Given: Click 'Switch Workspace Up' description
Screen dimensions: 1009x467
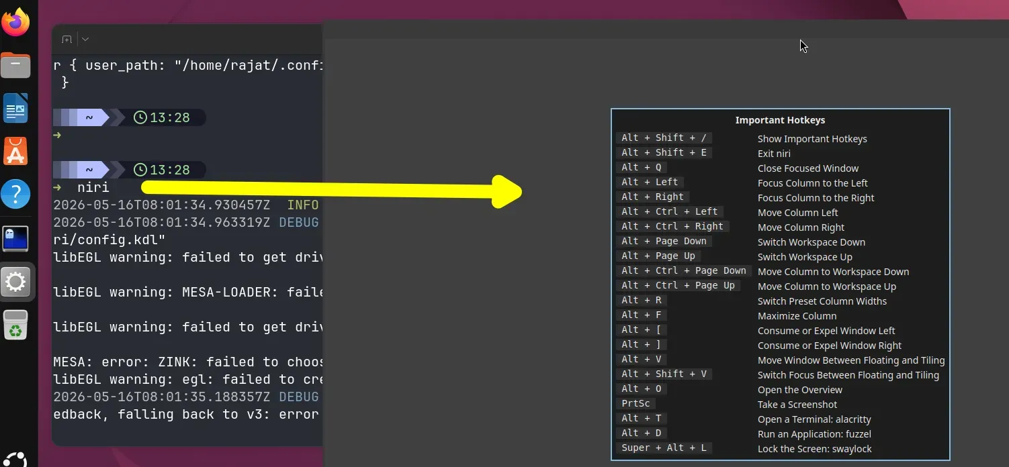Looking at the screenshot, I should pos(805,257).
